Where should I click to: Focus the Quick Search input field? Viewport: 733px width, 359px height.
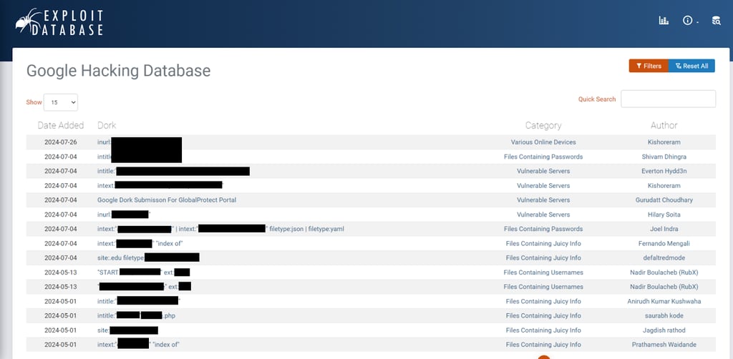(x=668, y=99)
